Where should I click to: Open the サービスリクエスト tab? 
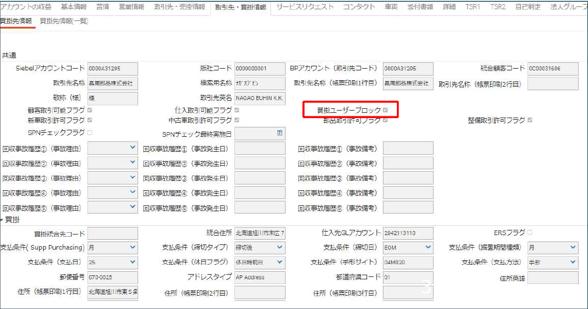305,7
